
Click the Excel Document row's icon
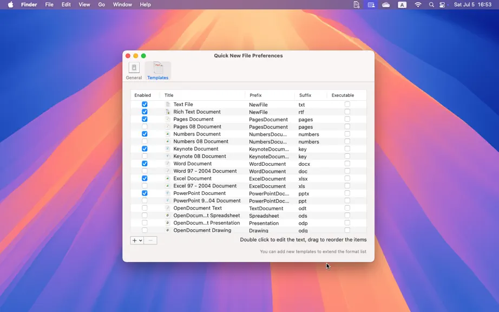(x=168, y=178)
